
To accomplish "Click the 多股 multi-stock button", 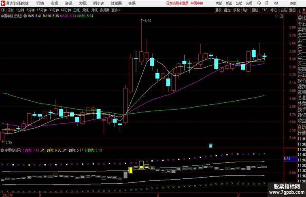I will 236,10.
